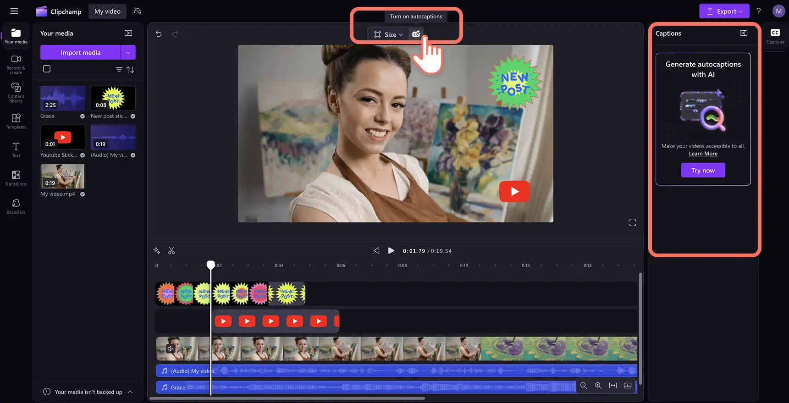This screenshot has width=789, height=403.
Task: Select the New post sticker timeline clip
Action: [230, 293]
